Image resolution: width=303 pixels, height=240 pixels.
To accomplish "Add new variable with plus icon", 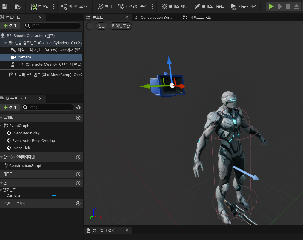I will pos(78,183).
